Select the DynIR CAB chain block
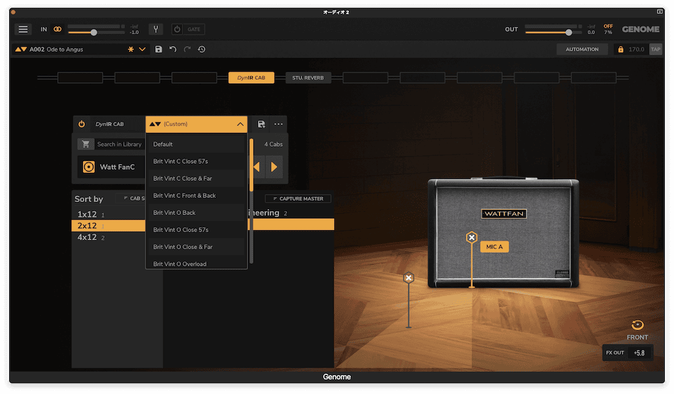Viewport: 674px width, 394px height. click(x=251, y=78)
